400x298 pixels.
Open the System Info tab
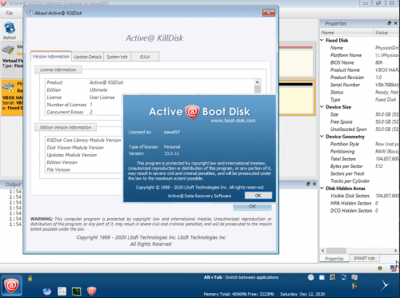[x=117, y=57]
